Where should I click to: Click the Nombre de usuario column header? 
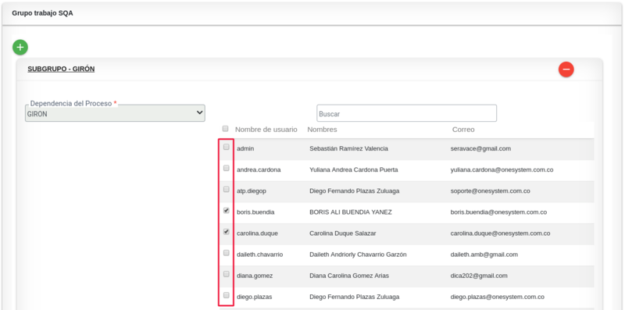[x=266, y=130]
